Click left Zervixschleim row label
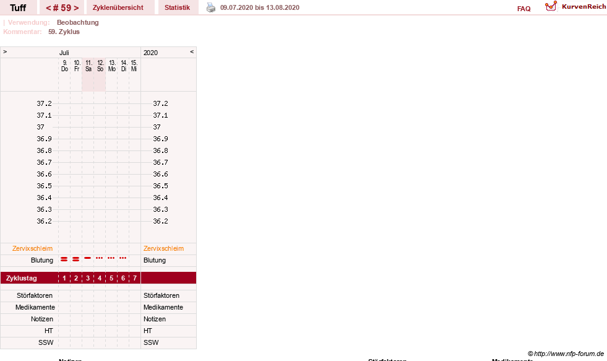The height and width of the screenshot is (361, 607). (x=32, y=248)
